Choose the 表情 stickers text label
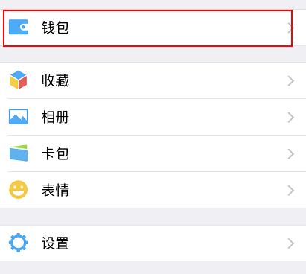306x274 pixels. tap(55, 190)
